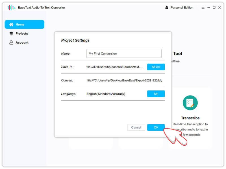Click the Real-time transcription description text
Image resolution: width=226 pixels, height=169 pixels.
coord(190,129)
